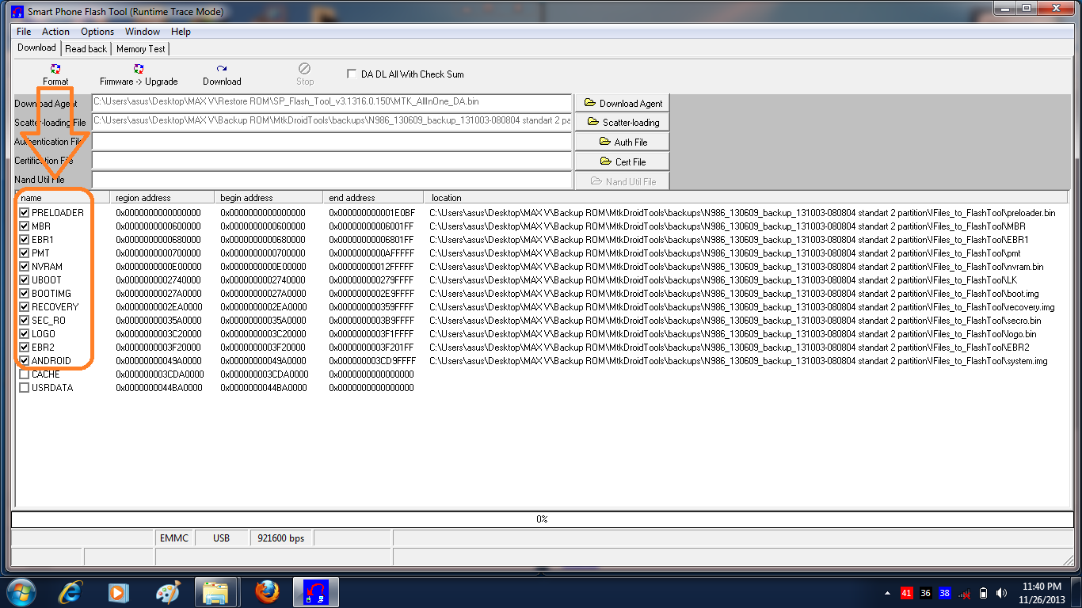
Task: Click the battery icon in the system tray
Action: pyautogui.click(x=984, y=593)
